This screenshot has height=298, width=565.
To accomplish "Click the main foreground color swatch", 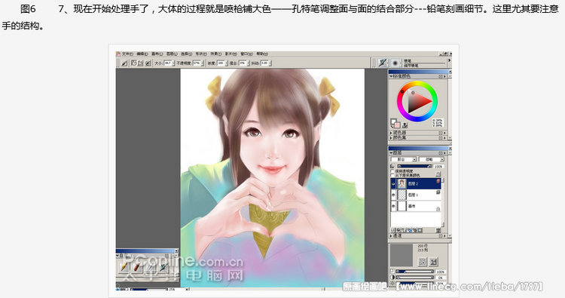I will tap(393, 122).
